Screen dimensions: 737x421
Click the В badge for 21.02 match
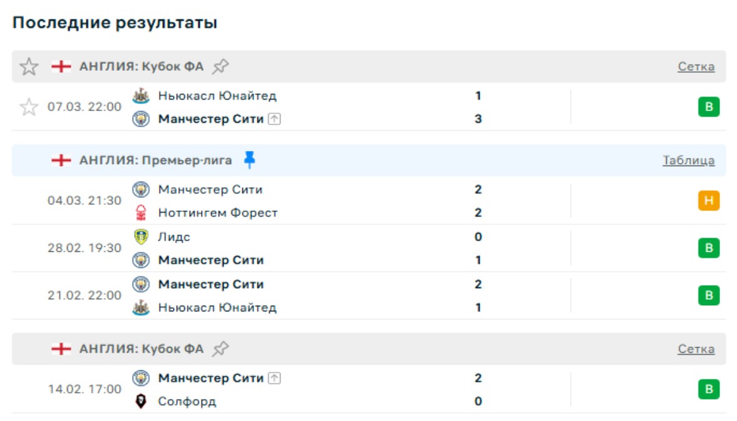(x=709, y=295)
